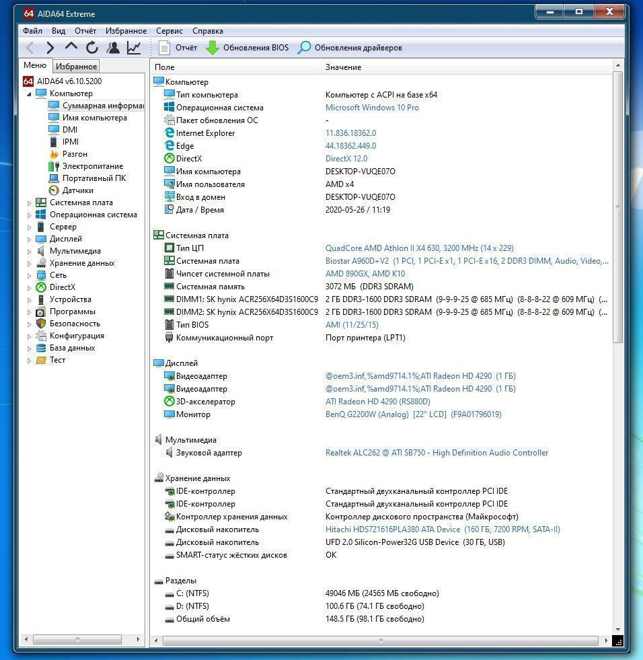Select Суммарная информация in the tree
The image size is (643, 660).
(96, 105)
